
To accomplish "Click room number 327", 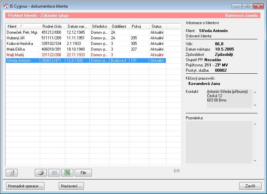I will [134, 49].
